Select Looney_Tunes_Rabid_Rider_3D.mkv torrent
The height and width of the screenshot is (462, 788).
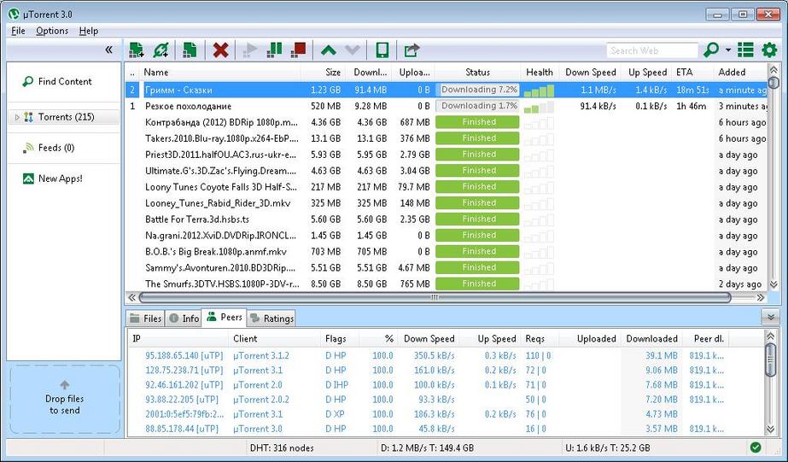pyautogui.click(x=447, y=203)
